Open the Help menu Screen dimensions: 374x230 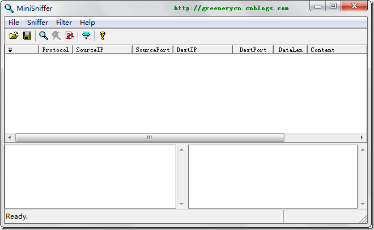pos(87,23)
